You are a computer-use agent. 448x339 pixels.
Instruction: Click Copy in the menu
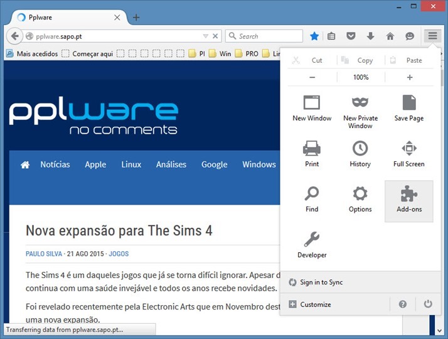point(361,60)
